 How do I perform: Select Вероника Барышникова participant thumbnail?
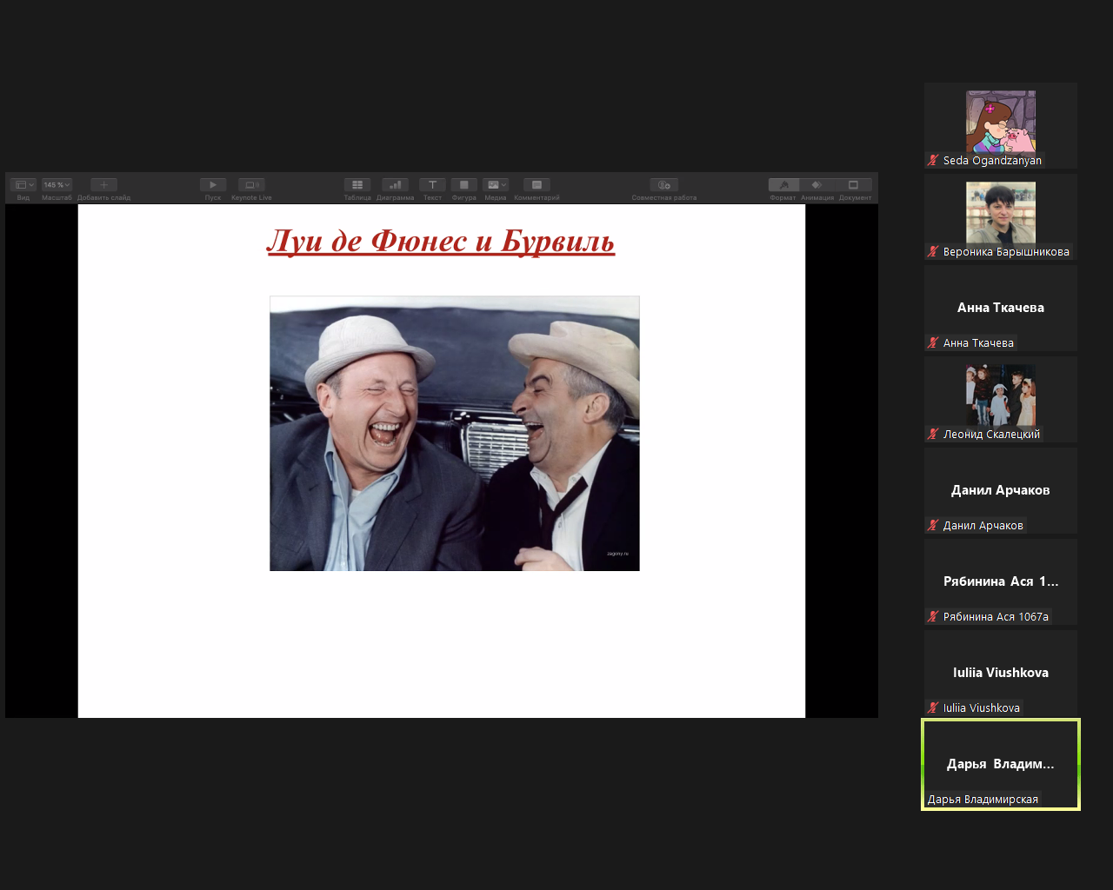[1000, 213]
